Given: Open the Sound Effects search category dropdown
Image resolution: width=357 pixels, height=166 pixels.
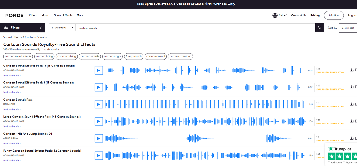Looking at the screenshot, I should pyautogui.click(x=62, y=28).
